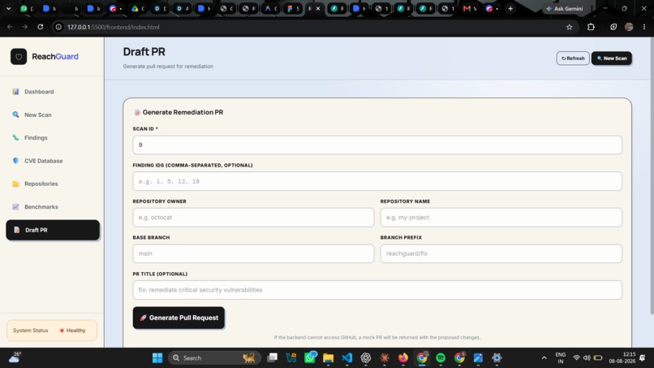Open ChatGPT app from taskbar
The height and width of the screenshot is (368, 654).
pos(366,358)
